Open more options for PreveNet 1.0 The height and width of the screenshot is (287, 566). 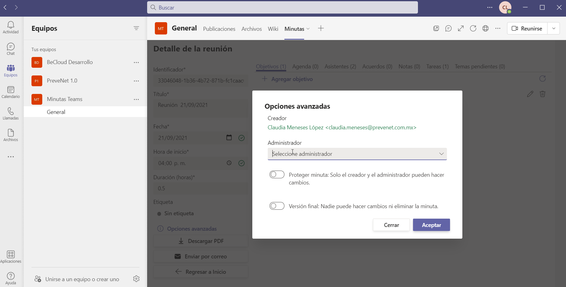tap(136, 81)
